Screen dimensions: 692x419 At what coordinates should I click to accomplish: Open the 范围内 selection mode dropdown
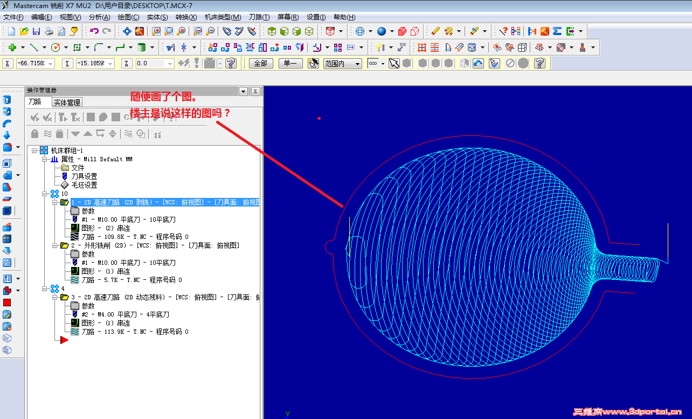[358, 64]
